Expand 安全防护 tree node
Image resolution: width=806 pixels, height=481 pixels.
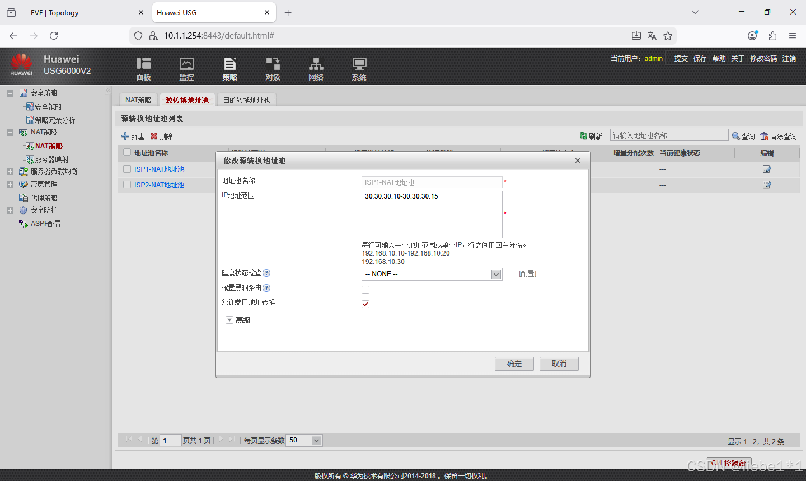click(10, 210)
